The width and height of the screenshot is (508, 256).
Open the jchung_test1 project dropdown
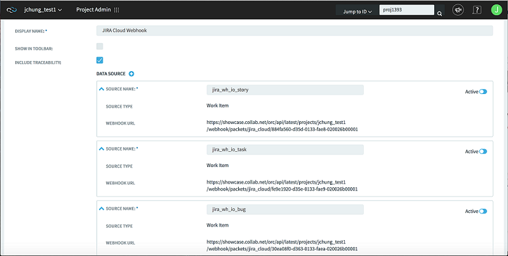tap(43, 10)
